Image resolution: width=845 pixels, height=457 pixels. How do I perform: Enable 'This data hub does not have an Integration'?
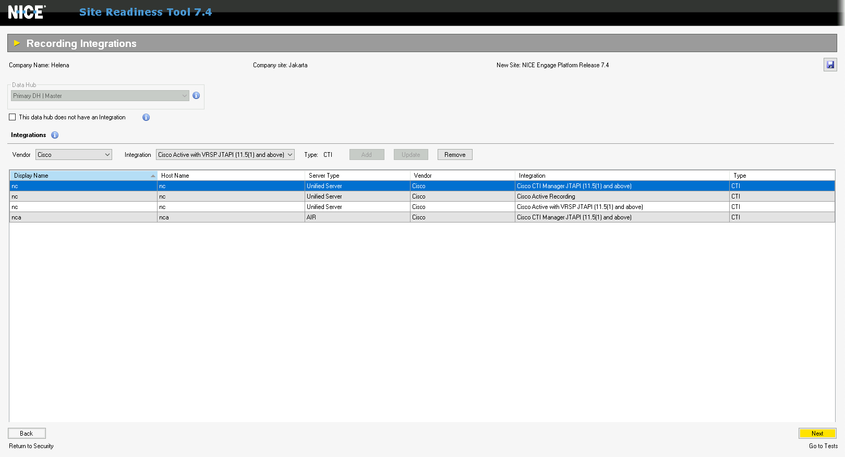(13, 118)
